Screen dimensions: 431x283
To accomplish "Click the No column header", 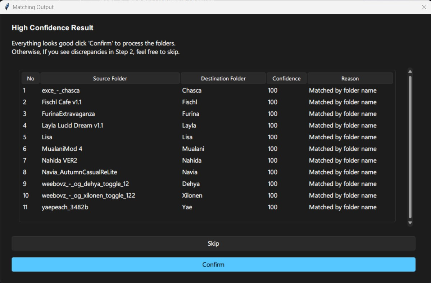I will [x=31, y=78].
